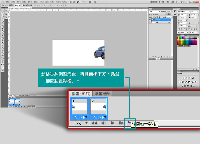This screenshot has width=200, height=144.
Task: Open the auto-select target dropdown in options bar
Action: [x=17, y=5]
